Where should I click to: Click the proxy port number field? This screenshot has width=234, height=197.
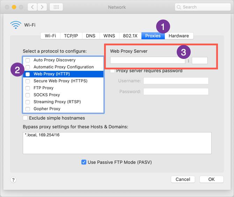click(199, 61)
